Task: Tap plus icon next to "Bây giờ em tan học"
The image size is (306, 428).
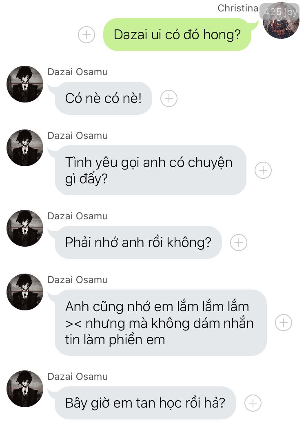Action: (253, 403)
